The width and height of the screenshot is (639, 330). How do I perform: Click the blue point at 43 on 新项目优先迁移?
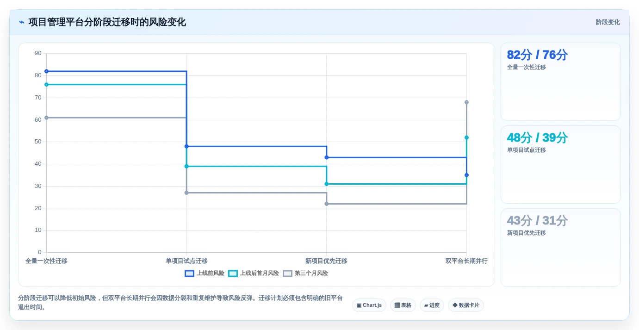[327, 157]
